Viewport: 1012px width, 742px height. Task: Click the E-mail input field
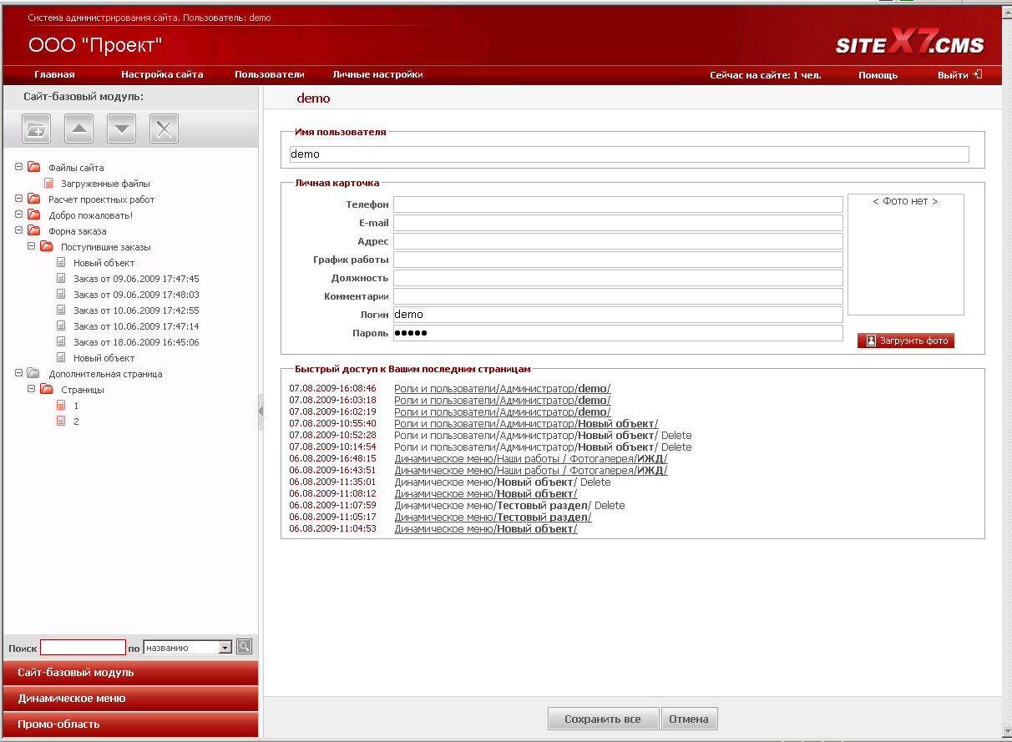click(618, 223)
